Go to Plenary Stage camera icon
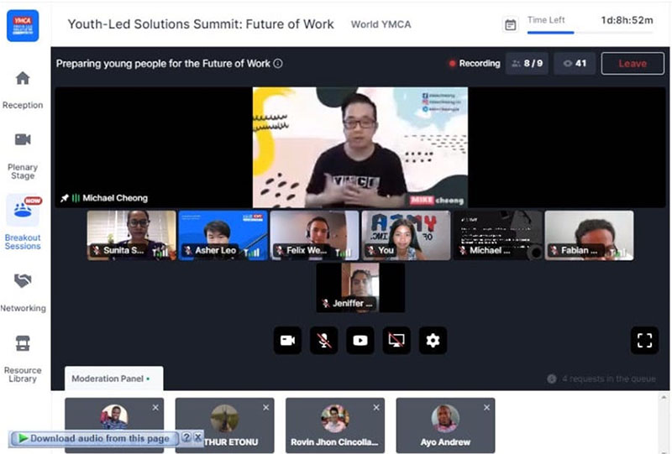This screenshot has width=672, height=454. click(23, 139)
